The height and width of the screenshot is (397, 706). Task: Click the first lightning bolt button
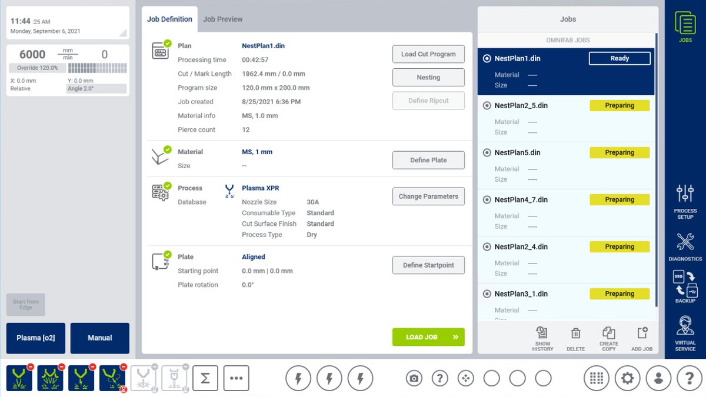pos(298,378)
